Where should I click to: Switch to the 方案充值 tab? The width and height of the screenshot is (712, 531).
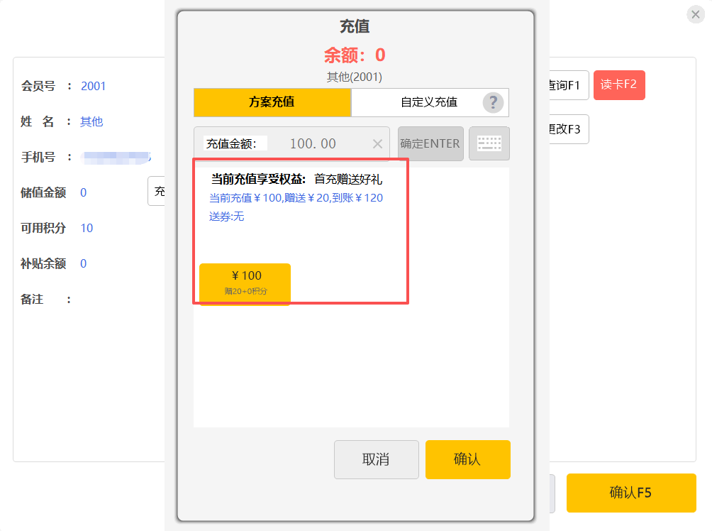click(272, 102)
